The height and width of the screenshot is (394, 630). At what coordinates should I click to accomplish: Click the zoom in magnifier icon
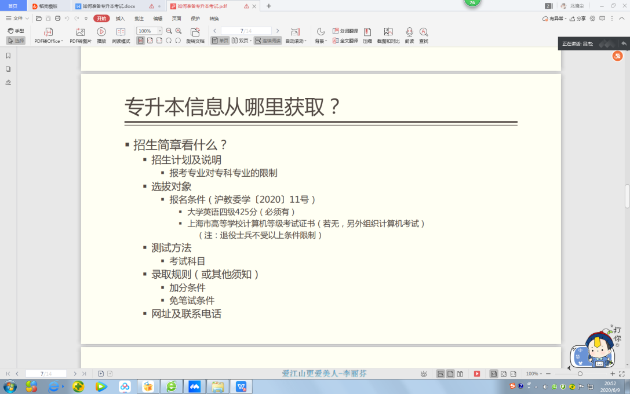pos(179,31)
